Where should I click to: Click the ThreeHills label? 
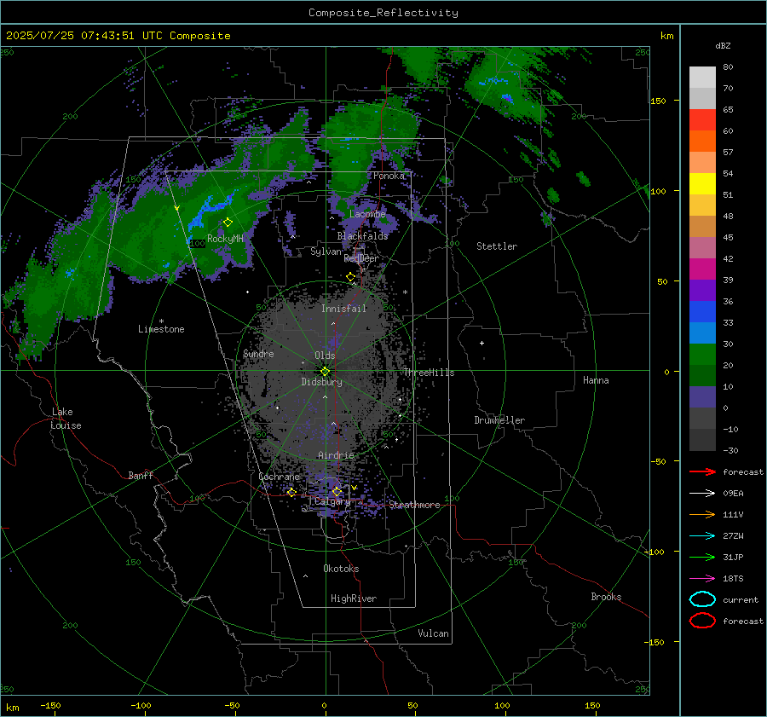tap(429, 373)
